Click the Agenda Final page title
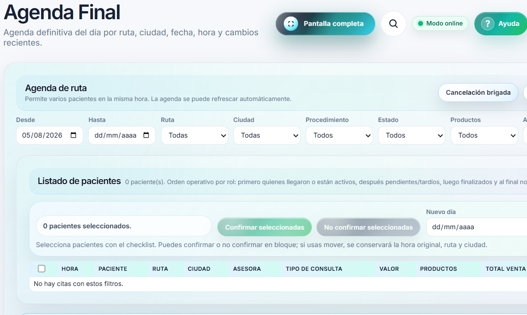Screen dimensions: 527x315 (62, 12)
